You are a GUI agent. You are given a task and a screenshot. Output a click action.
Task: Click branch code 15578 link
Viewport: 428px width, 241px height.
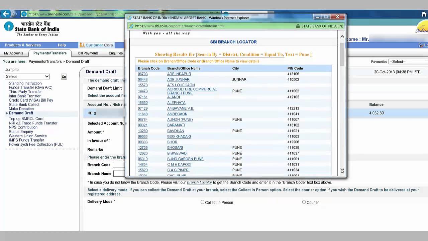(142, 85)
